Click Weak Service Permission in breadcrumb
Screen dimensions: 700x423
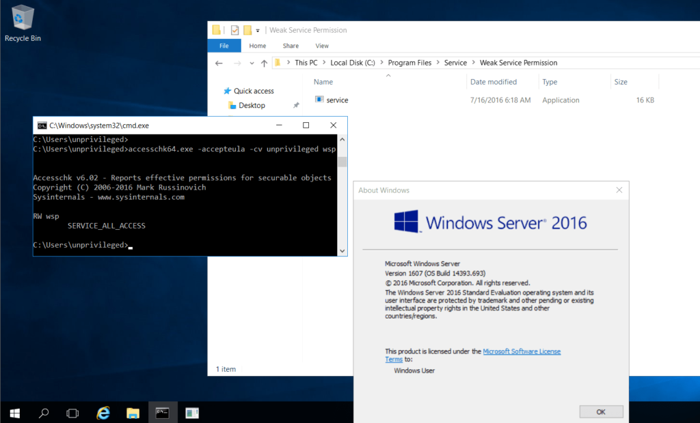pos(518,63)
